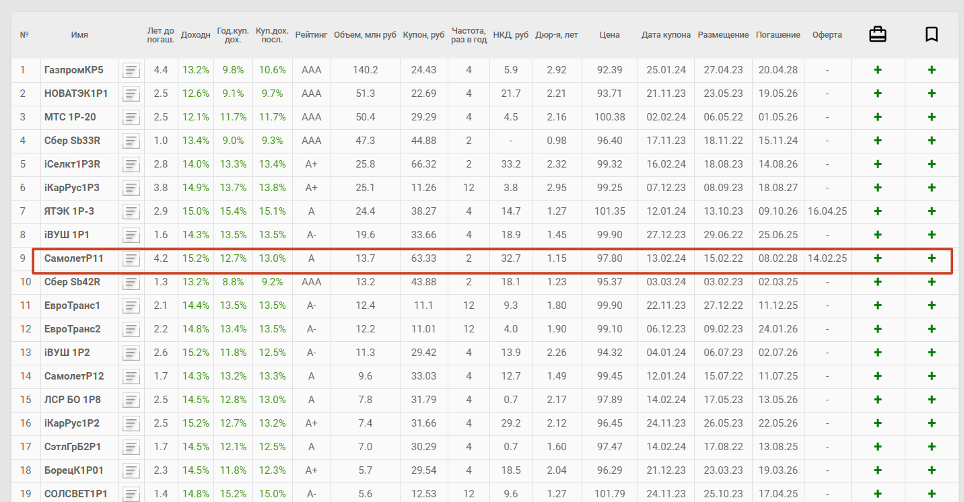Add НОВАТЭК1Р1 to portfolio
The width and height of the screenshot is (964, 502).
point(878,94)
